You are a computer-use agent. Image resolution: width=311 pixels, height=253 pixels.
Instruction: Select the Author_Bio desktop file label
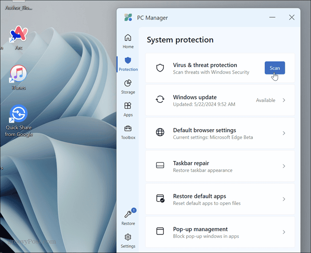(19, 8)
